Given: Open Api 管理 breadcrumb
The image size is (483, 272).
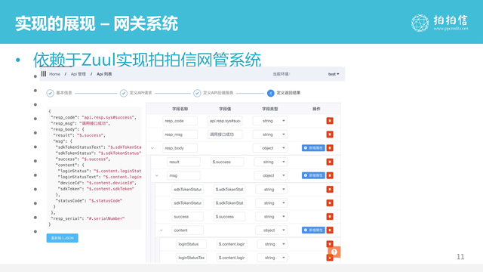Looking at the screenshot, I should click(78, 74).
